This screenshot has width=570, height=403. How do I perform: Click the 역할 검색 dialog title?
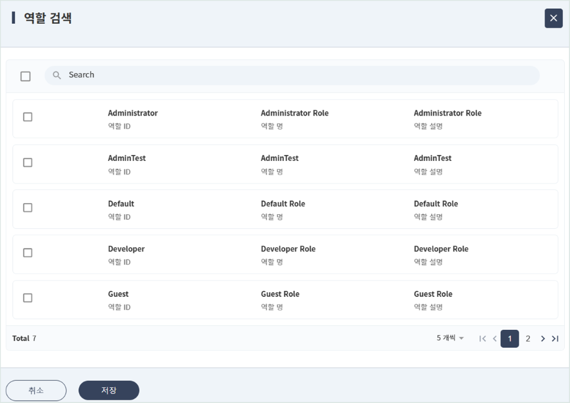(x=48, y=18)
